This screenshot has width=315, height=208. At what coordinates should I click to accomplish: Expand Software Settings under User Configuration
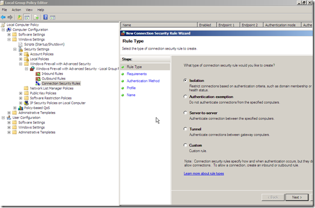(9, 123)
